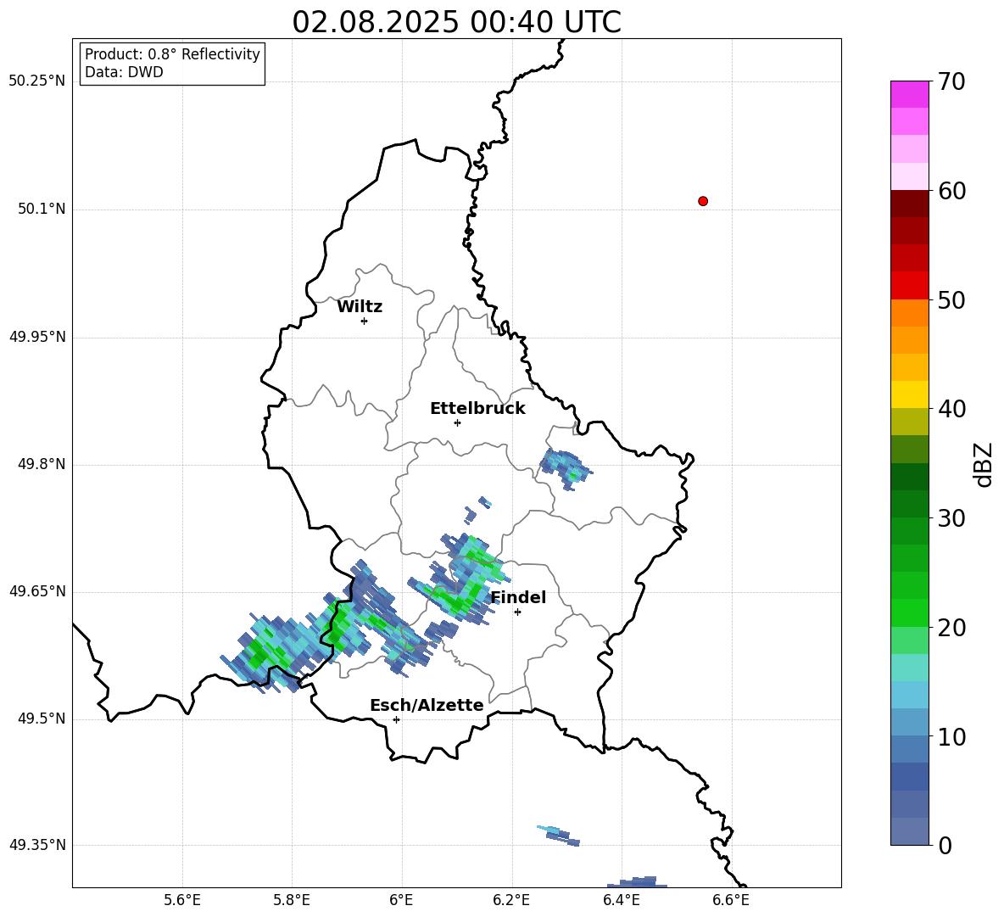Click the 0 tick on the colorbar
Image resolution: width=1004 pixels, height=917 pixels.
tap(945, 845)
